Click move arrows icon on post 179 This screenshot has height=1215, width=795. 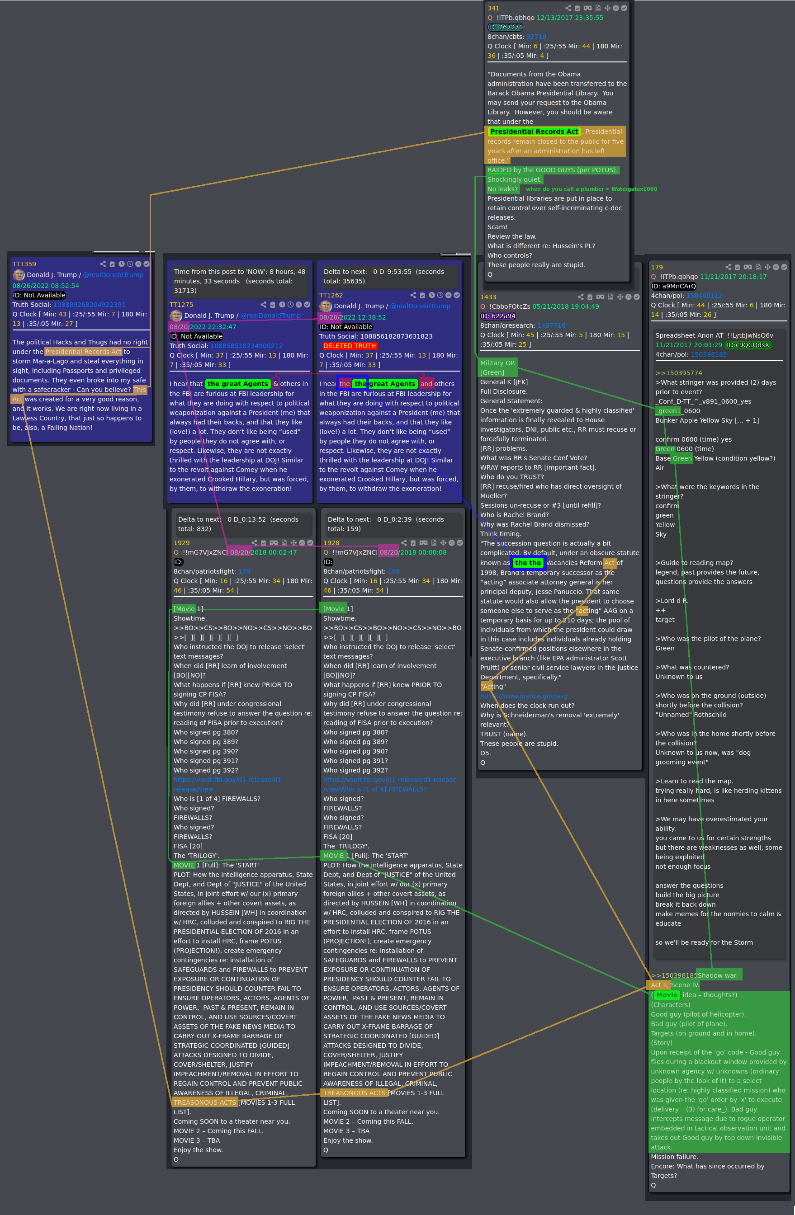click(x=767, y=267)
